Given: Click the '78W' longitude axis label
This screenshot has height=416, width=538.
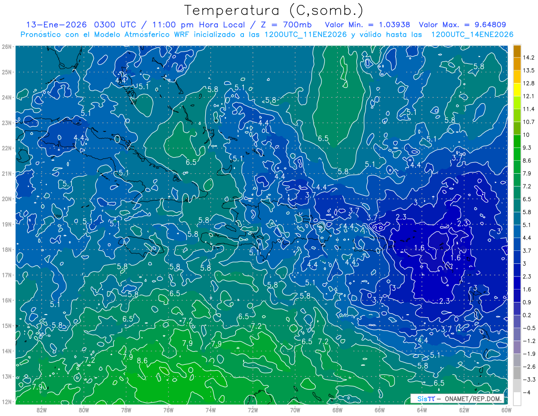Looking at the screenshot, I should click(126, 410).
